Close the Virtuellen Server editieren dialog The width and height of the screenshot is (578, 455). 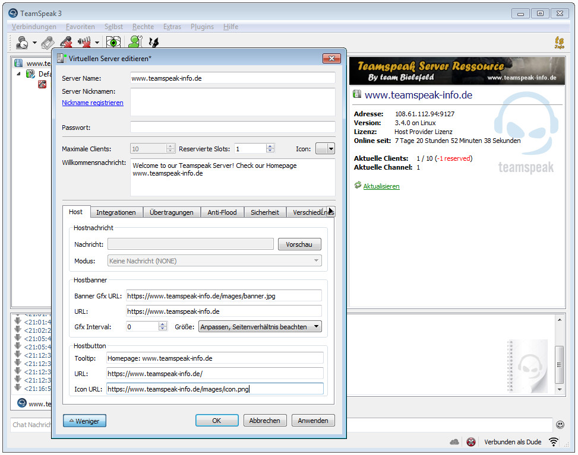331,59
